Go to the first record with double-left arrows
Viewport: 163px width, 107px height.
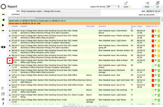pos(3,14)
